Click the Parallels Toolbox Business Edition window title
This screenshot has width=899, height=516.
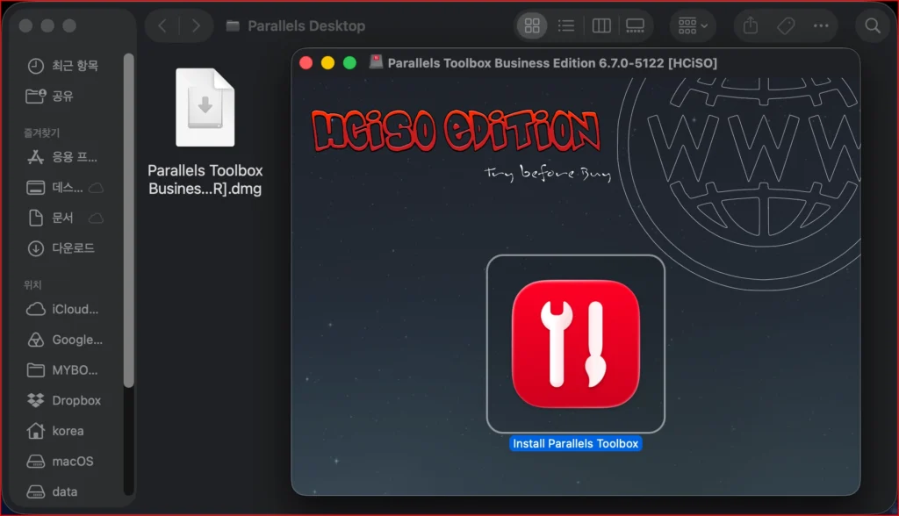pos(552,63)
